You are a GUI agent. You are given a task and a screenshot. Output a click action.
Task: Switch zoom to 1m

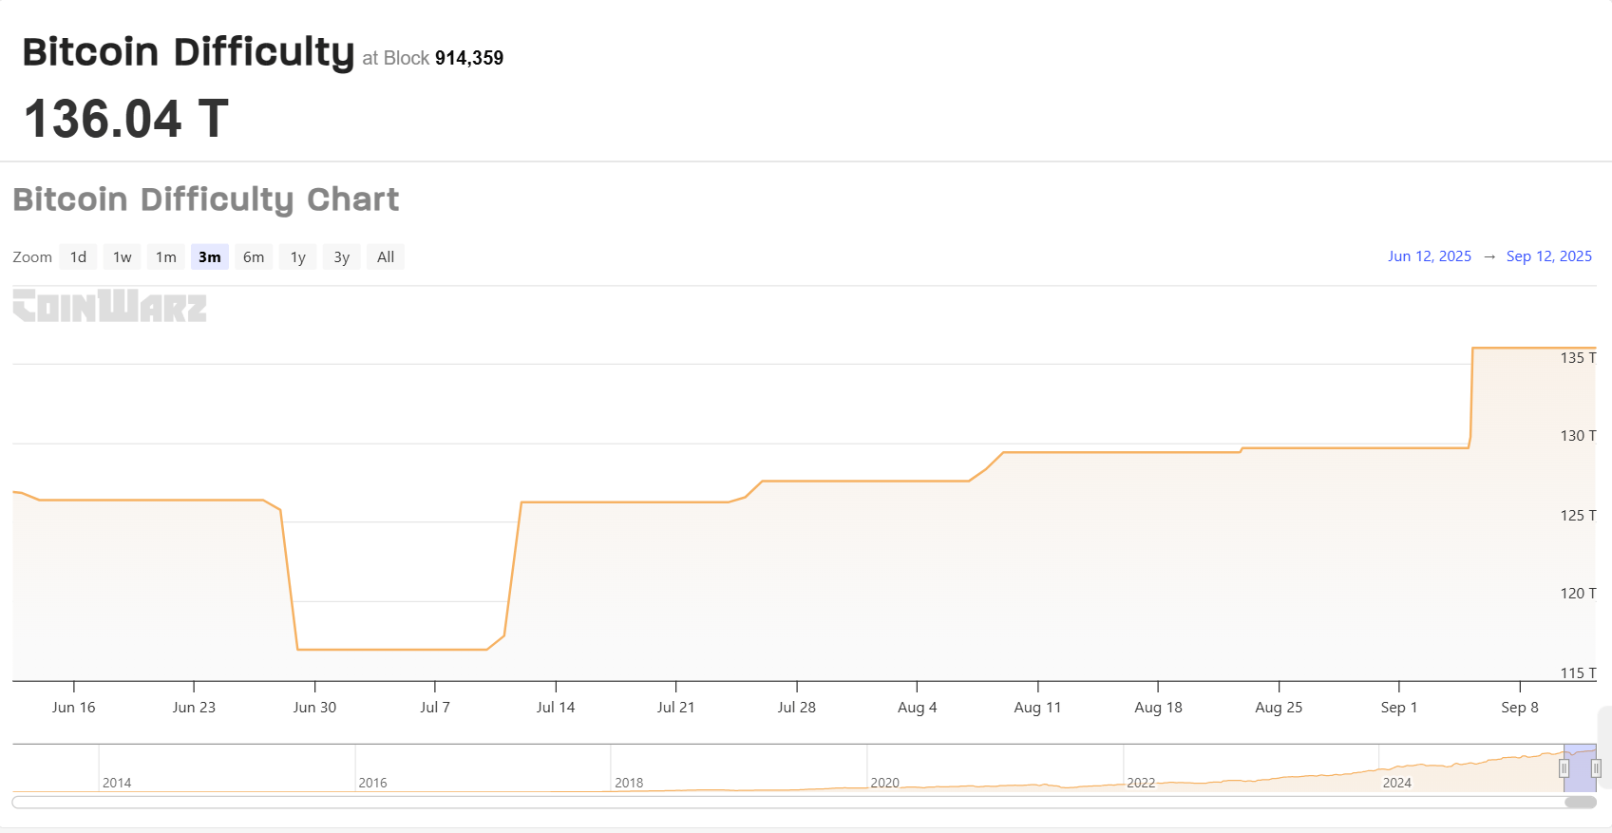[x=166, y=257]
